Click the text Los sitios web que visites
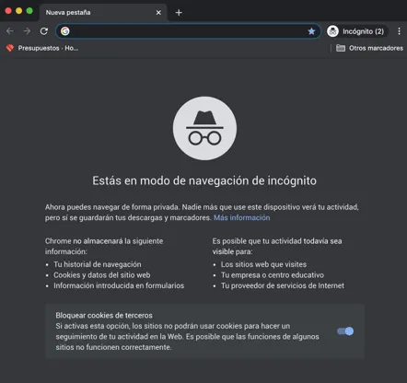Screen dimensions: 407x383 pos(263,264)
